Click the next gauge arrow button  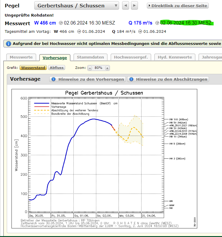click(x=134, y=6)
